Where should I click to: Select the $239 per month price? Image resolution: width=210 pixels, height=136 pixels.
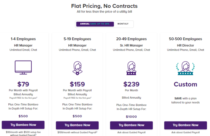(x=131, y=84)
